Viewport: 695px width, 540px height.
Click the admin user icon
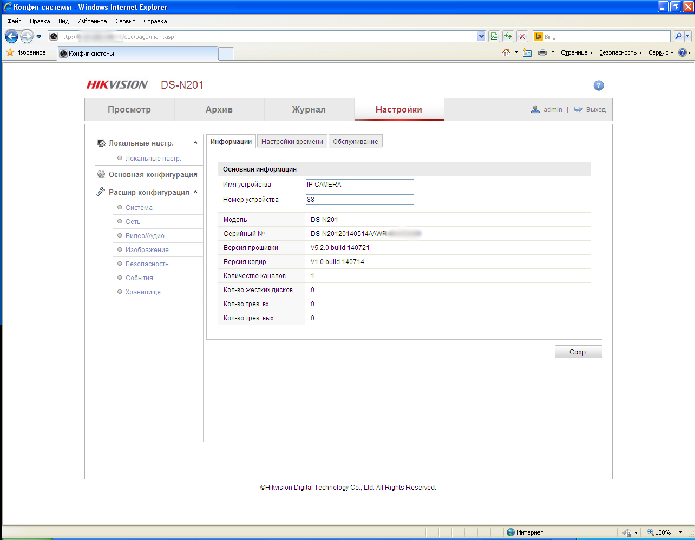[535, 109]
